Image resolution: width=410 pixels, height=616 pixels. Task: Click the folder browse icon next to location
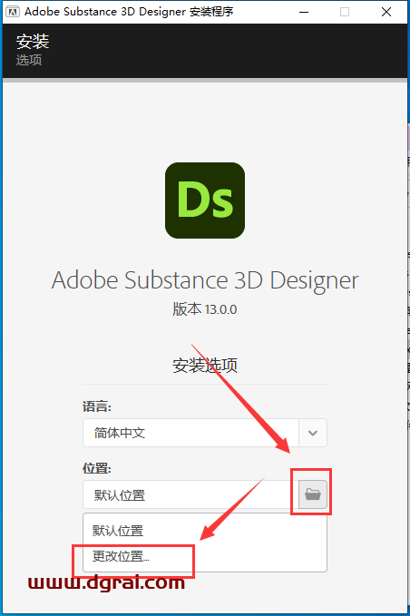pos(313,494)
